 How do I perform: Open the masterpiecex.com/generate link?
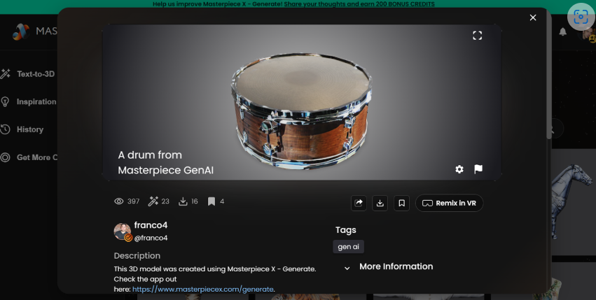pyautogui.click(x=203, y=290)
